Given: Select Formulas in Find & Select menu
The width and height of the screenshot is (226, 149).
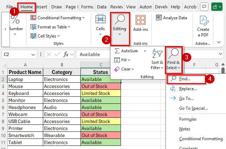Looking at the screenshot, I should (x=188, y=119).
